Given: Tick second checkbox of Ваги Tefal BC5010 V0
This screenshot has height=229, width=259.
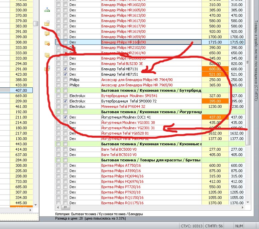Looking at the screenshot, I should pyautogui.click(x=65, y=155).
